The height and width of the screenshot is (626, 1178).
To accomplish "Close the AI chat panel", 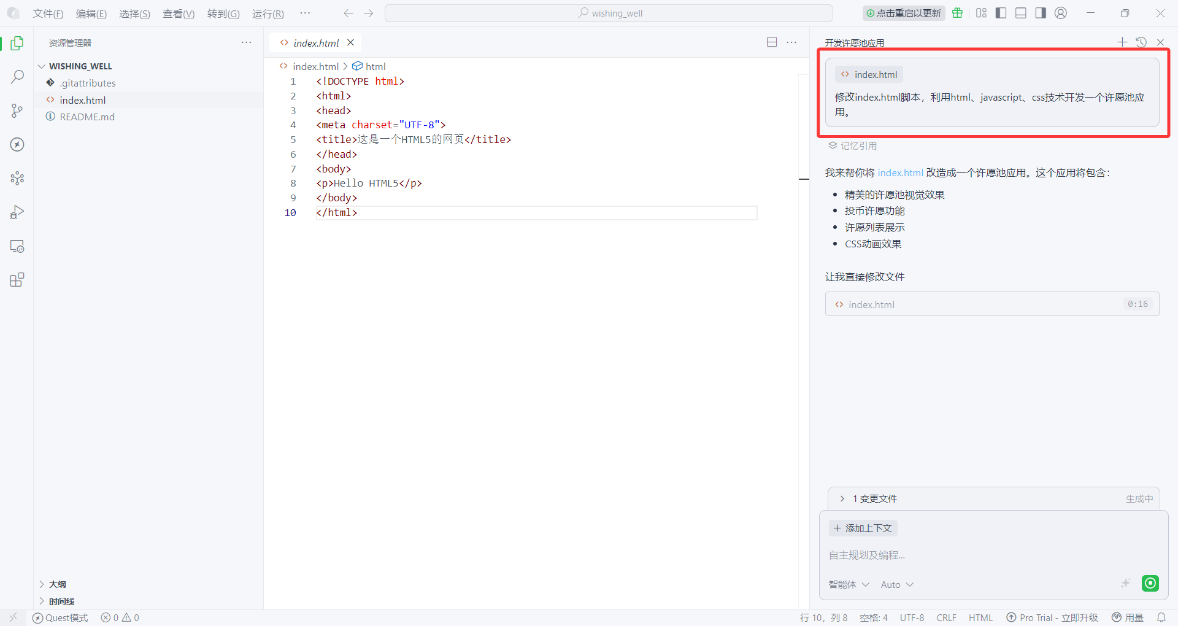I will (x=1160, y=42).
